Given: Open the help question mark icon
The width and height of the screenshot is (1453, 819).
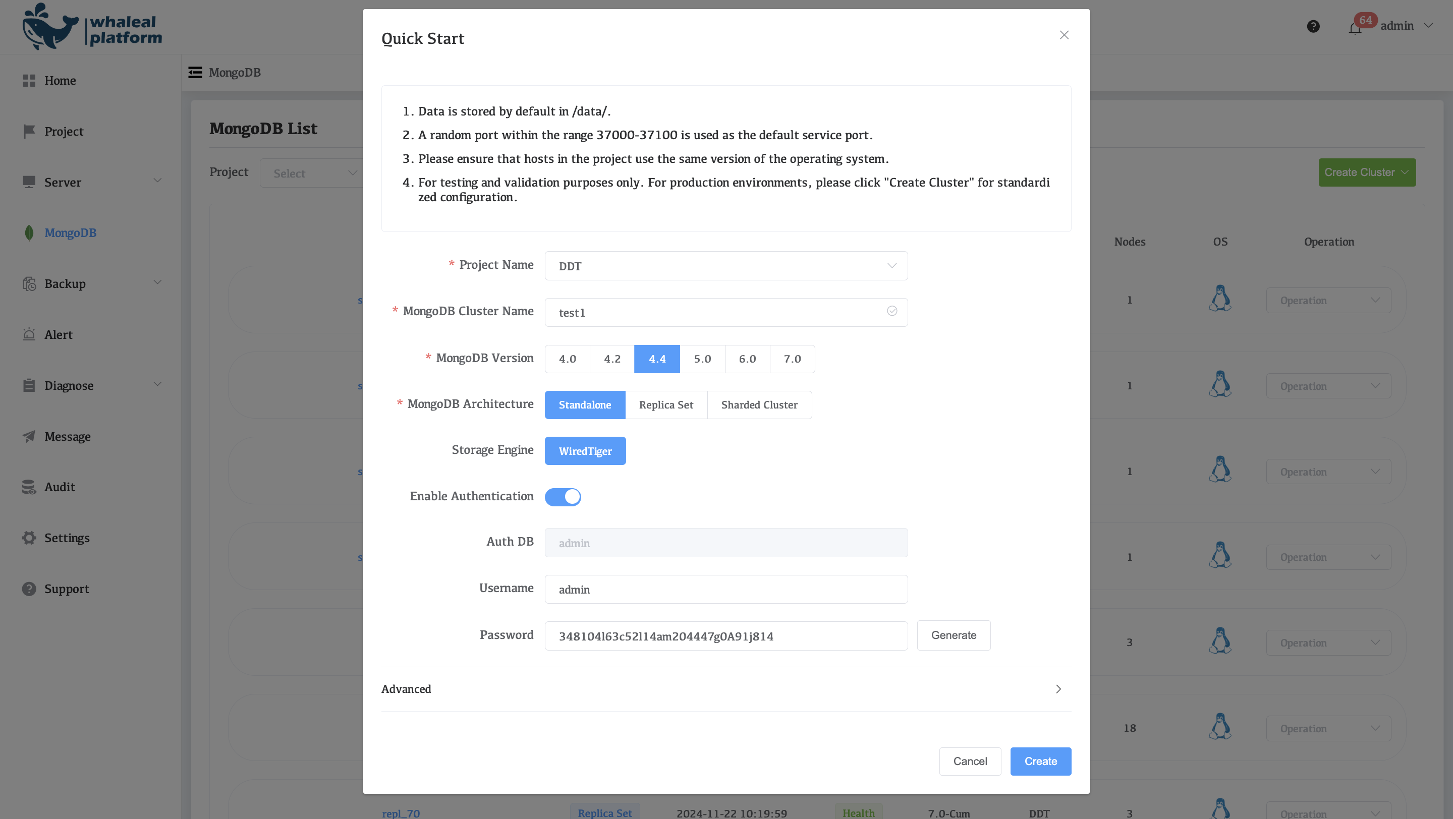Looking at the screenshot, I should [1313, 27].
